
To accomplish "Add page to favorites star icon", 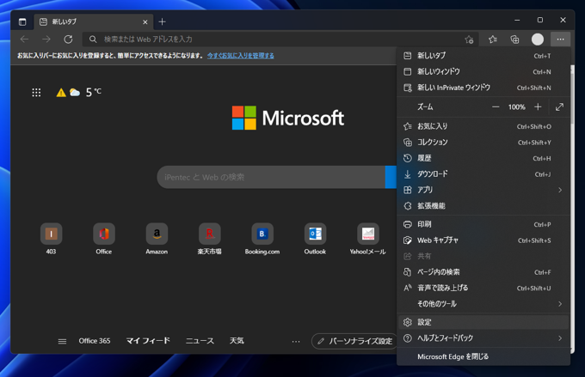I will (469, 40).
